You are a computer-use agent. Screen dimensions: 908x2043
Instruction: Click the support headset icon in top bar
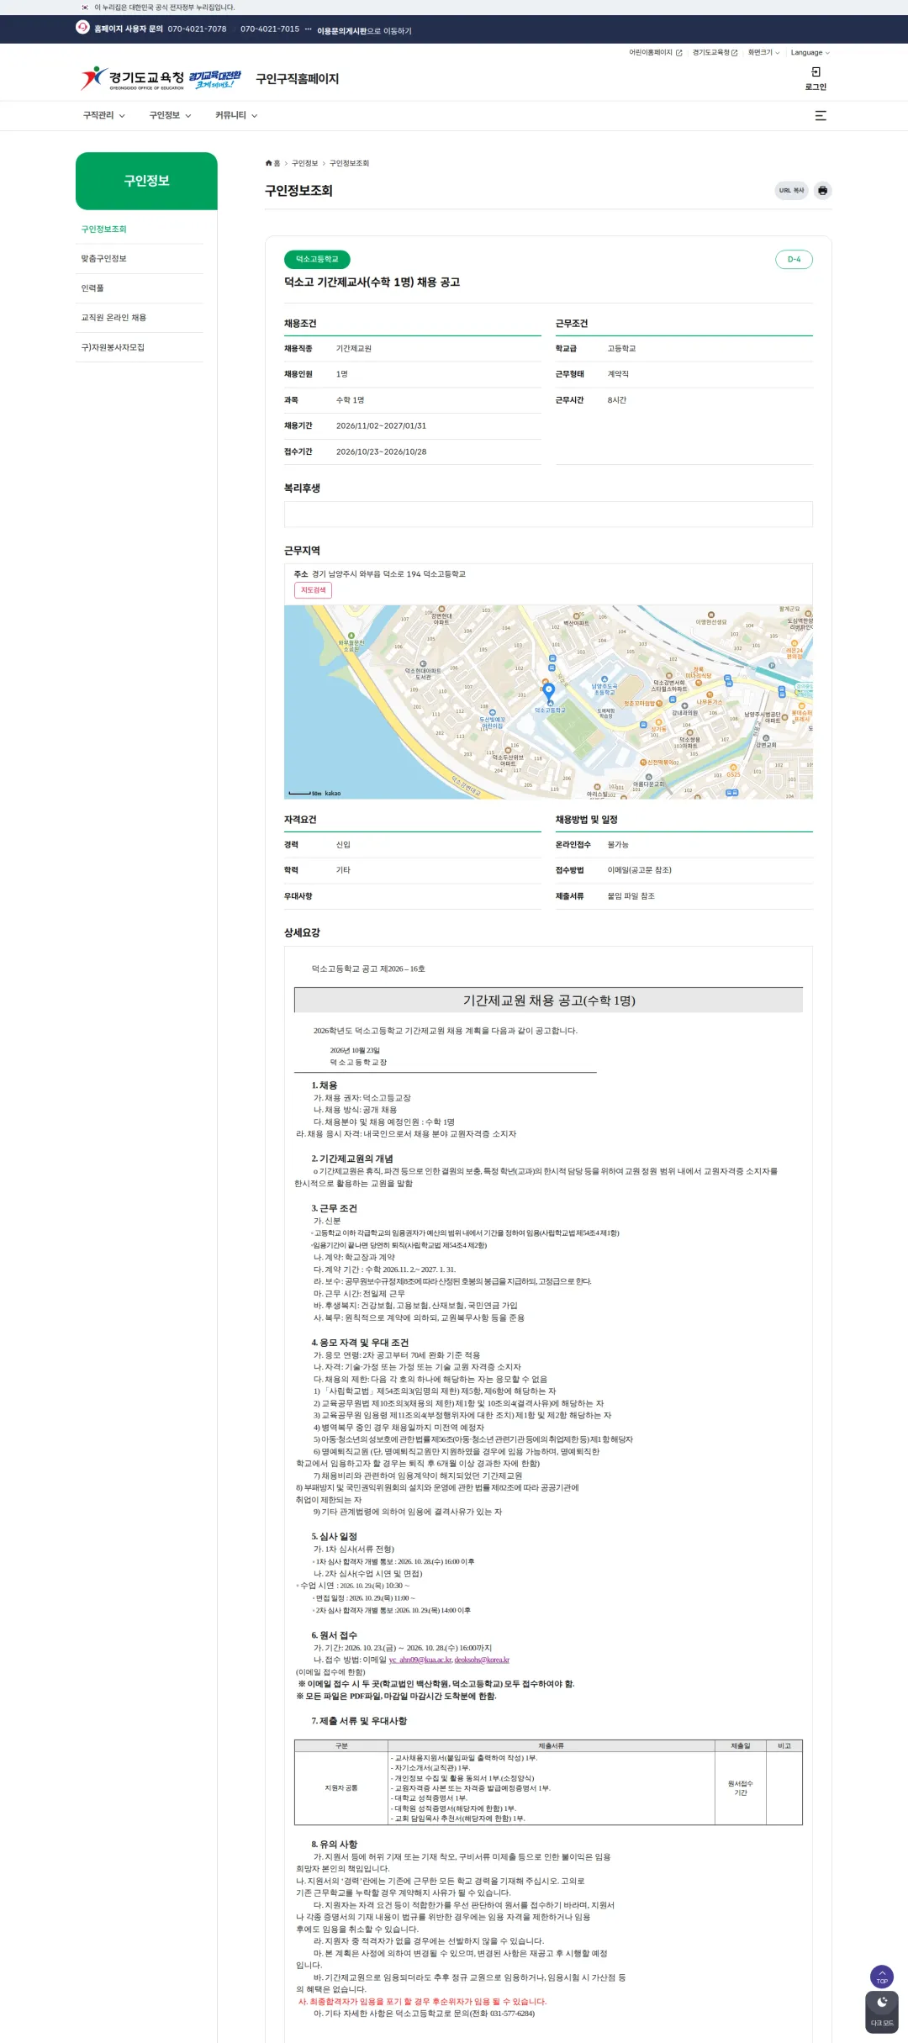(x=82, y=27)
